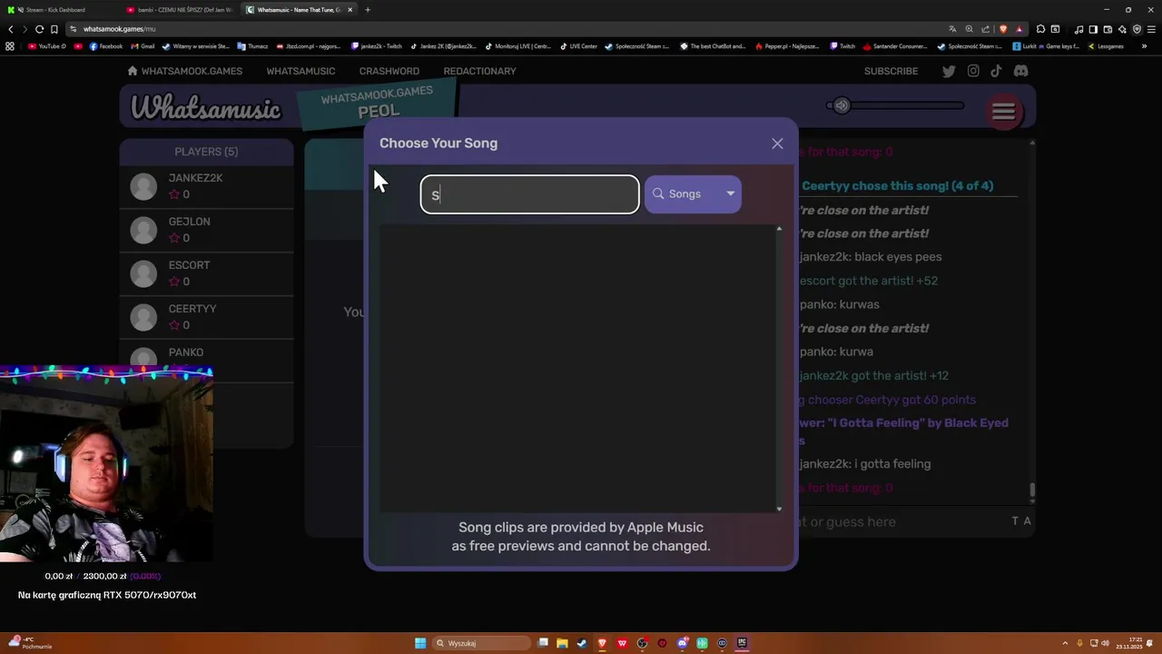Open the red hamburger game menu
The height and width of the screenshot is (654, 1162).
pos(1003,111)
